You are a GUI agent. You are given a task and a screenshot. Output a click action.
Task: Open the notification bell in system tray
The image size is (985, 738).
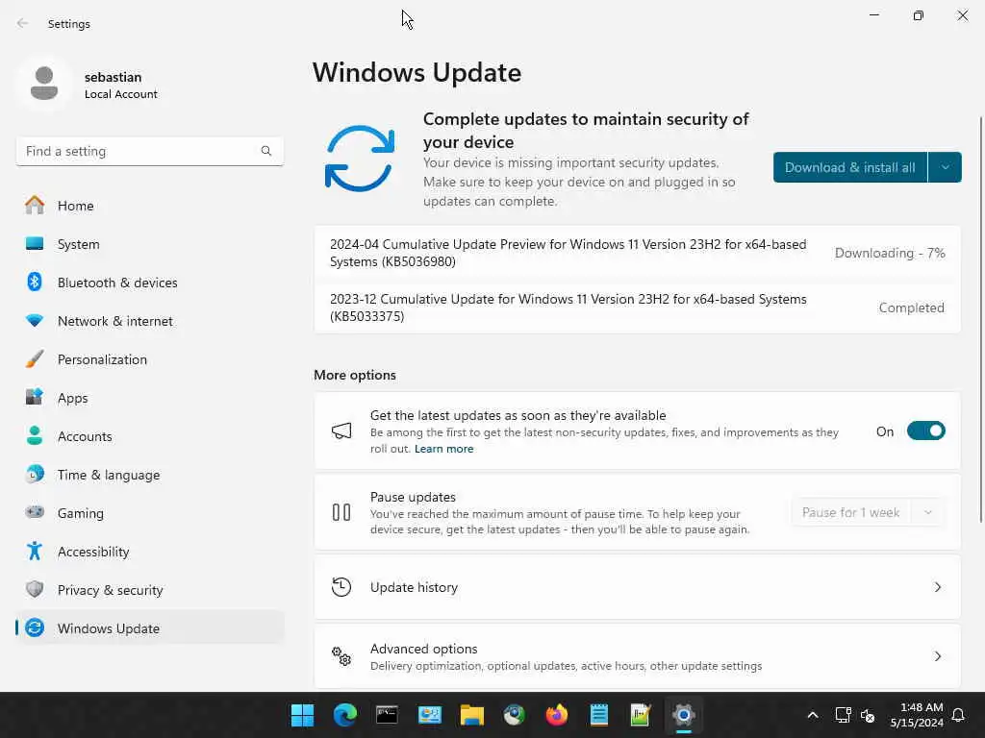[958, 715]
